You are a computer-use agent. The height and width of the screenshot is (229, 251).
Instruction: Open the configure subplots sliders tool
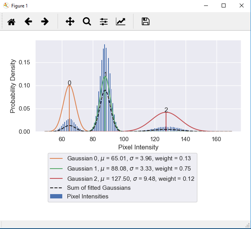point(104,22)
